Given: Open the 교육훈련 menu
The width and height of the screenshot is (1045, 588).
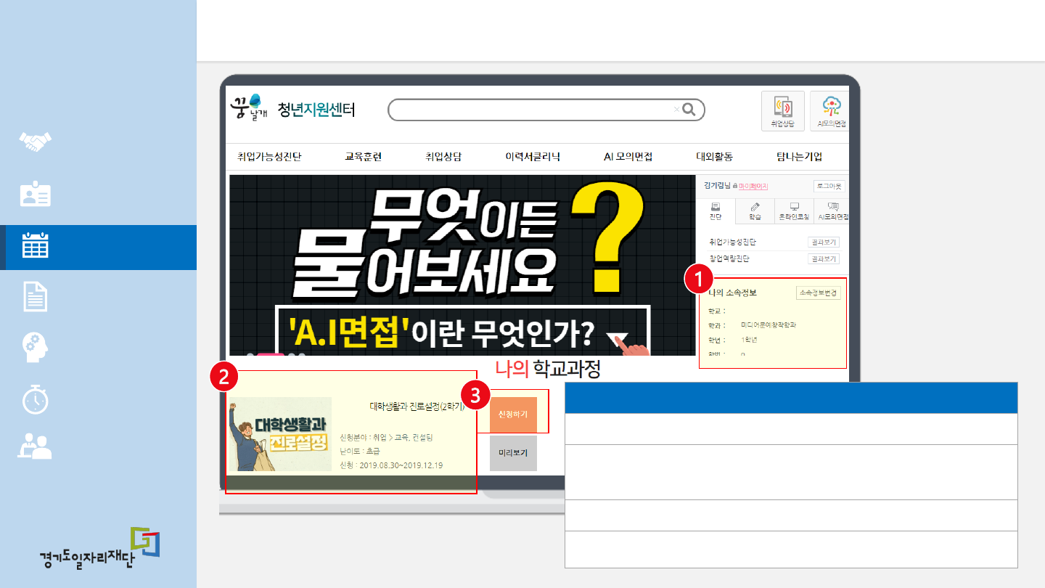Looking at the screenshot, I should [x=363, y=157].
